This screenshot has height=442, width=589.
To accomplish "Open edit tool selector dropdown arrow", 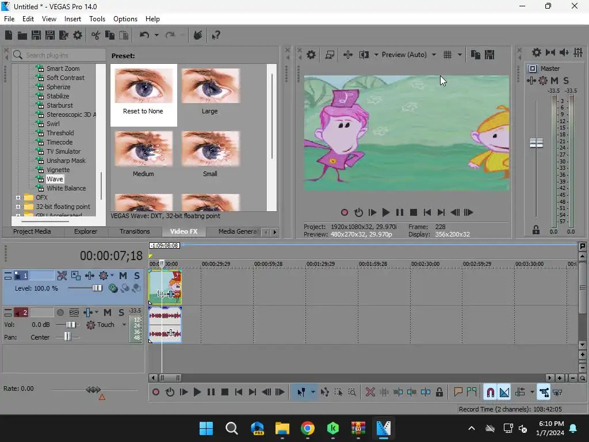I will [x=313, y=393].
